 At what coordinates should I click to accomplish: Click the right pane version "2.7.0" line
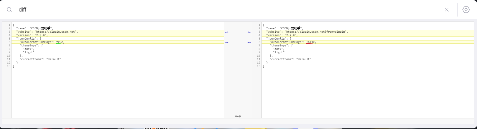point(282,35)
